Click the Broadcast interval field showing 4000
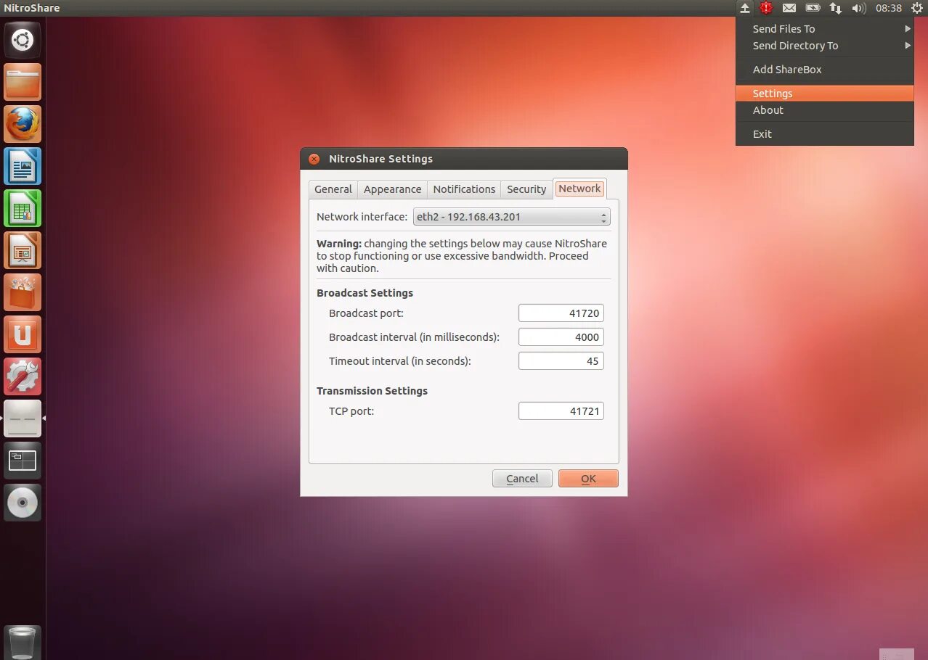The width and height of the screenshot is (928, 660). 561,337
